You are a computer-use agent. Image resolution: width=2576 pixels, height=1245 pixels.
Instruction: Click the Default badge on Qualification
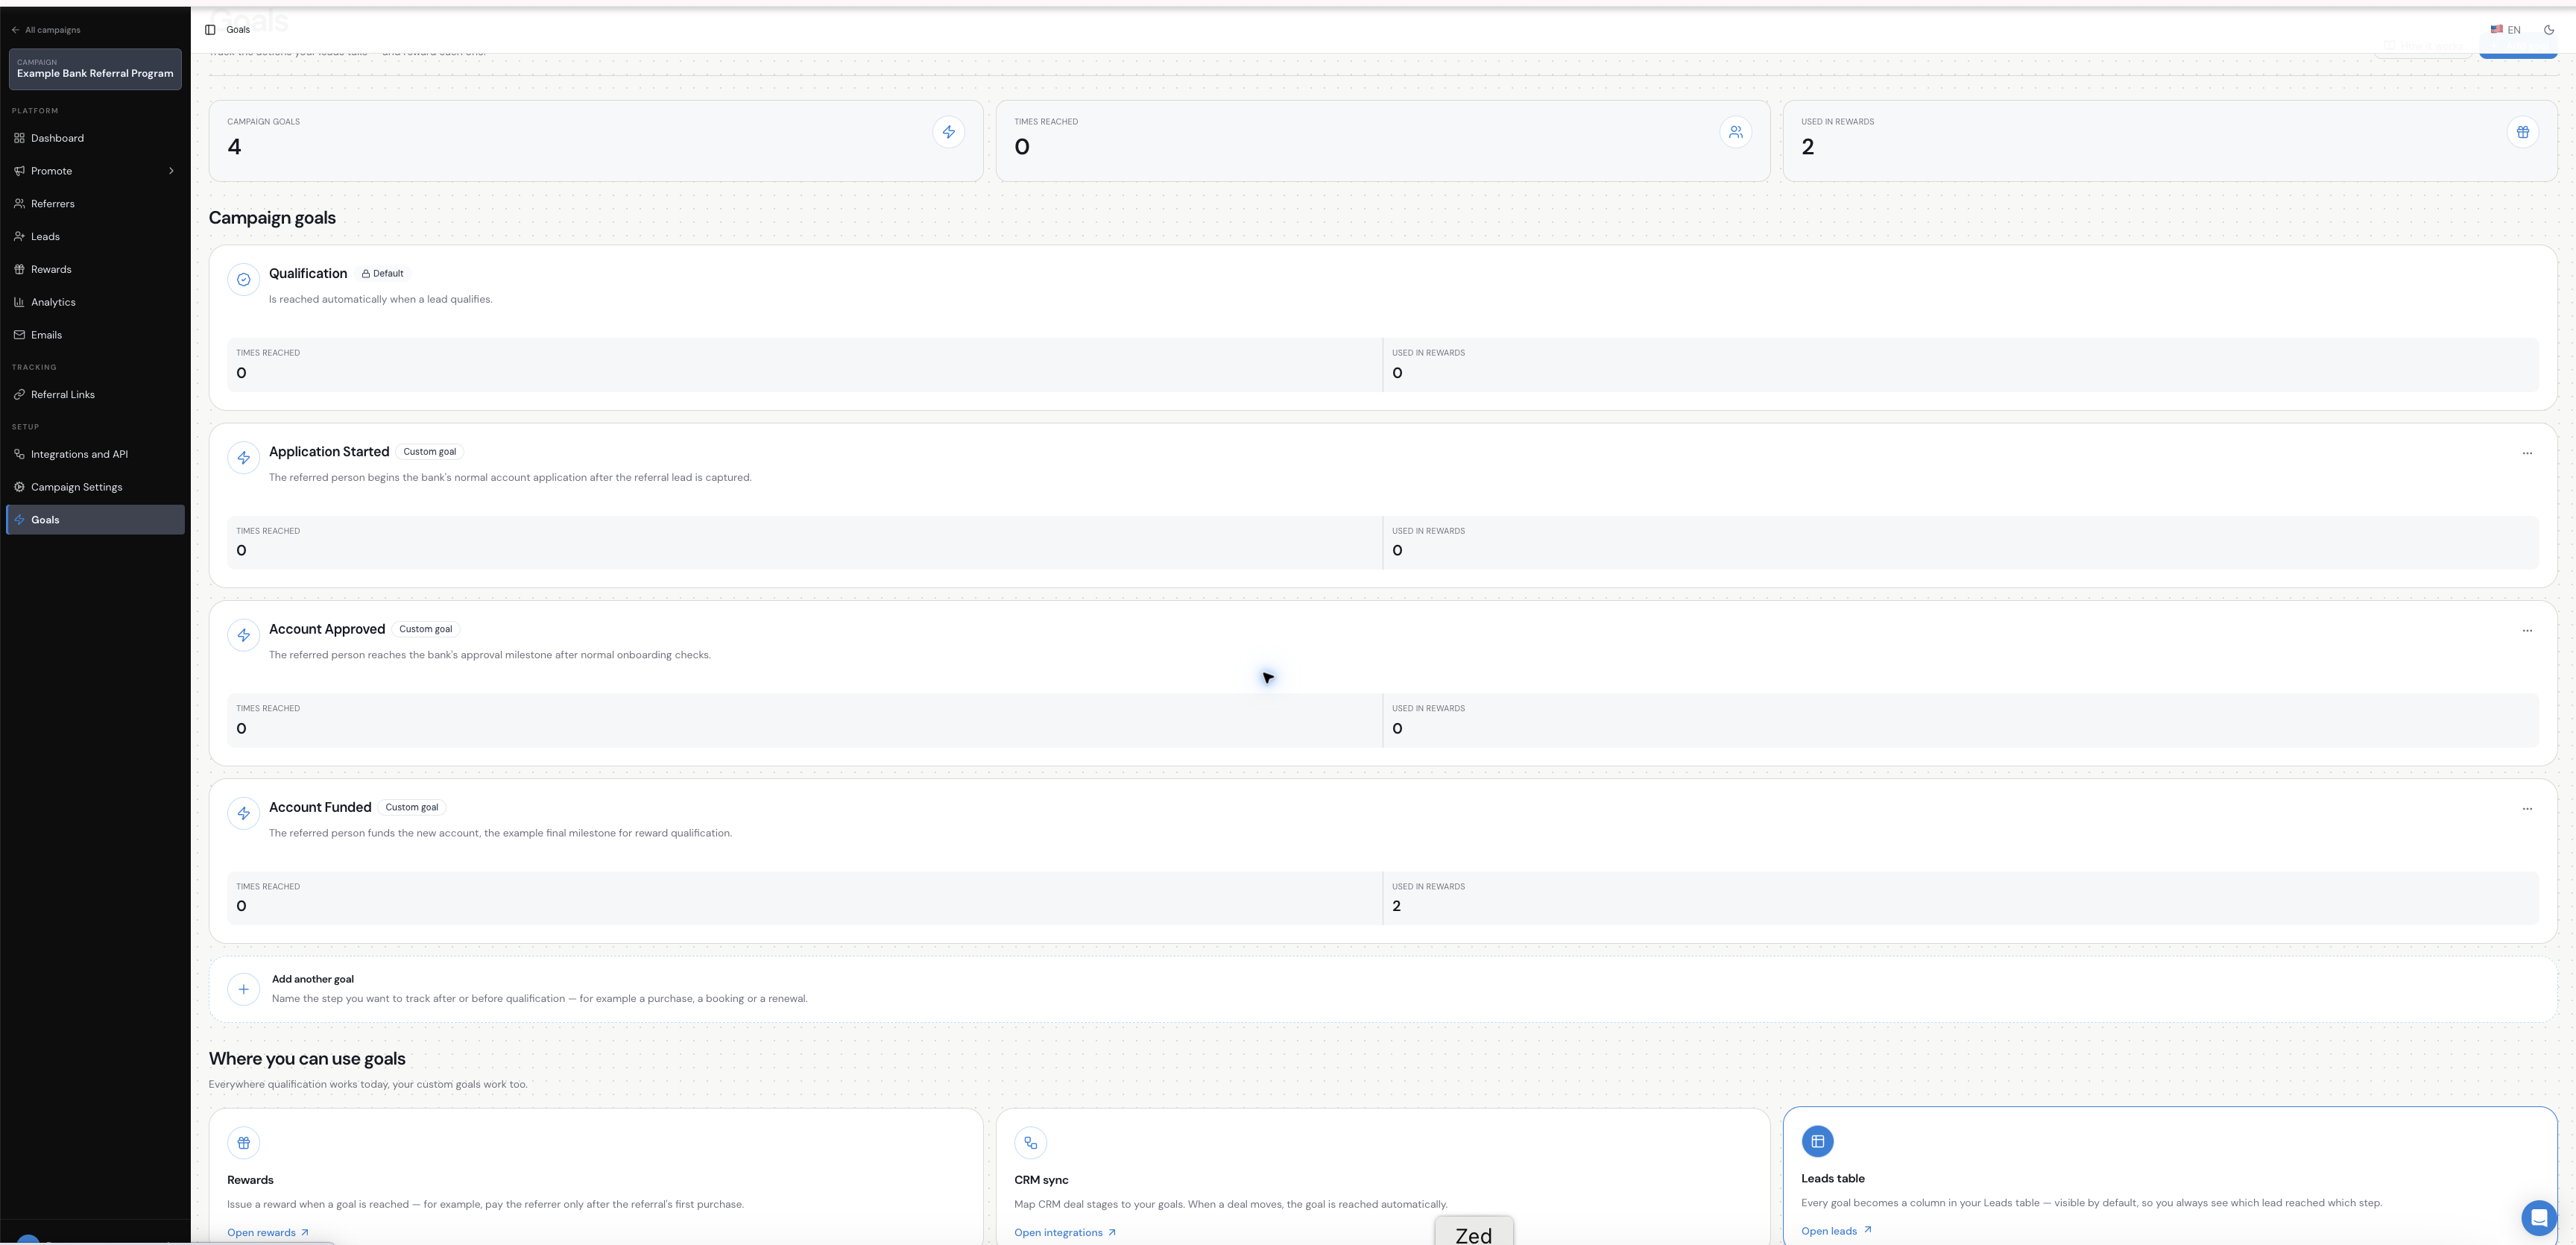point(383,274)
